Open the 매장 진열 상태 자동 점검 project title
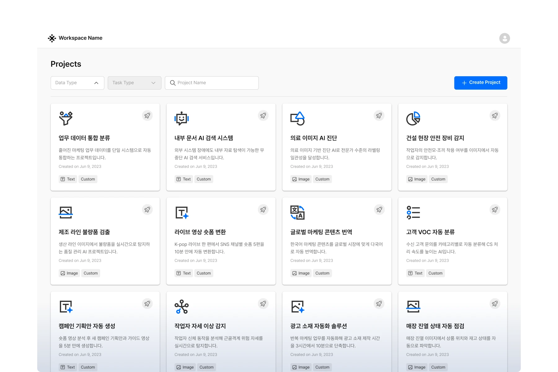 tap(435, 326)
